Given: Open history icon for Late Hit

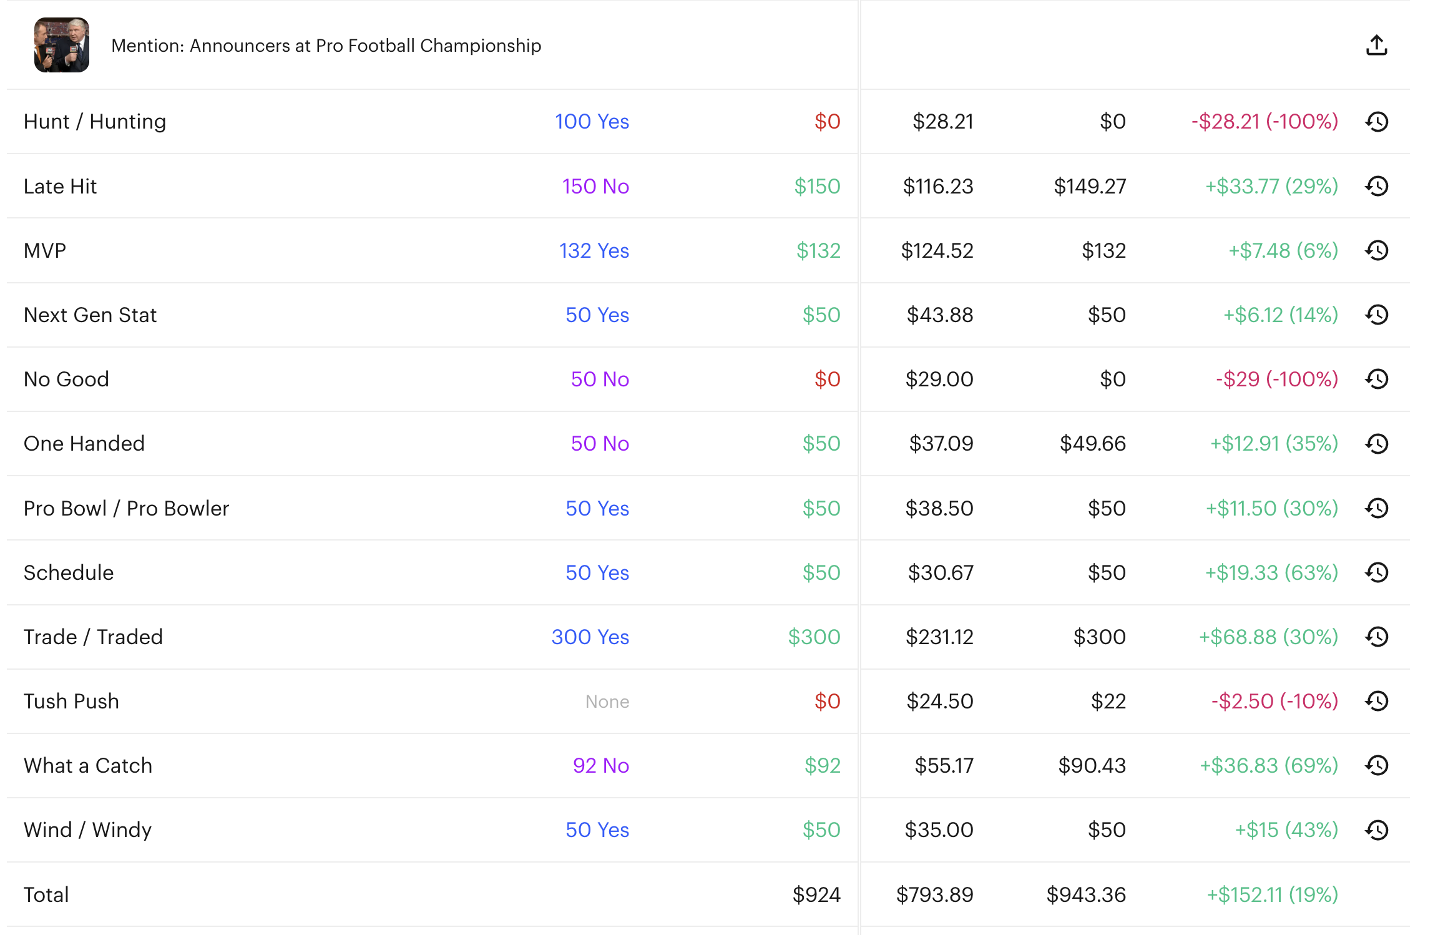Looking at the screenshot, I should [1376, 186].
